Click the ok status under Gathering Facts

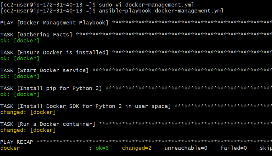tap(20, 41)
